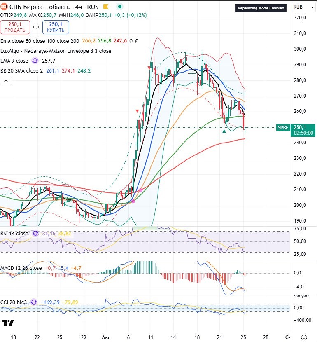The width and height of the screenshot is (317, 342).
Task: Click the EMA 200 value 242,6
Action: coord(120,41)
